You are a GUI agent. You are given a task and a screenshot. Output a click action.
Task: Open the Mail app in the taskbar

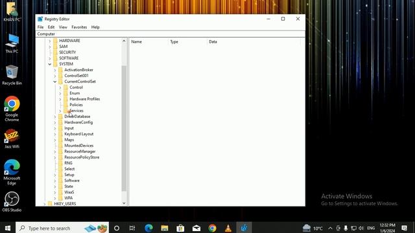(196, 228)
